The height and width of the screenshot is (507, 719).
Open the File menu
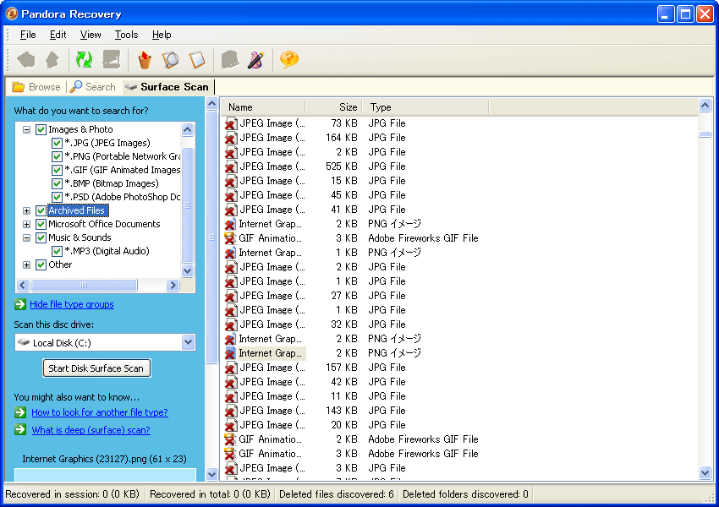28,35
